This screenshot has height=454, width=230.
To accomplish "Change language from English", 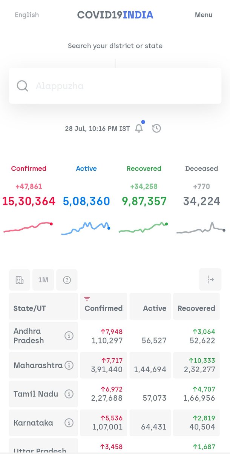I will pyautogui.click(x=27, y=15).
